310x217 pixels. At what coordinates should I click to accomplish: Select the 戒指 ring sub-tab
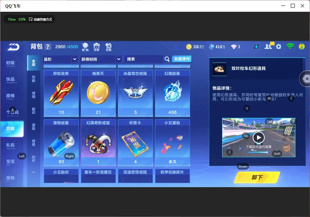(x=34, y=95)
